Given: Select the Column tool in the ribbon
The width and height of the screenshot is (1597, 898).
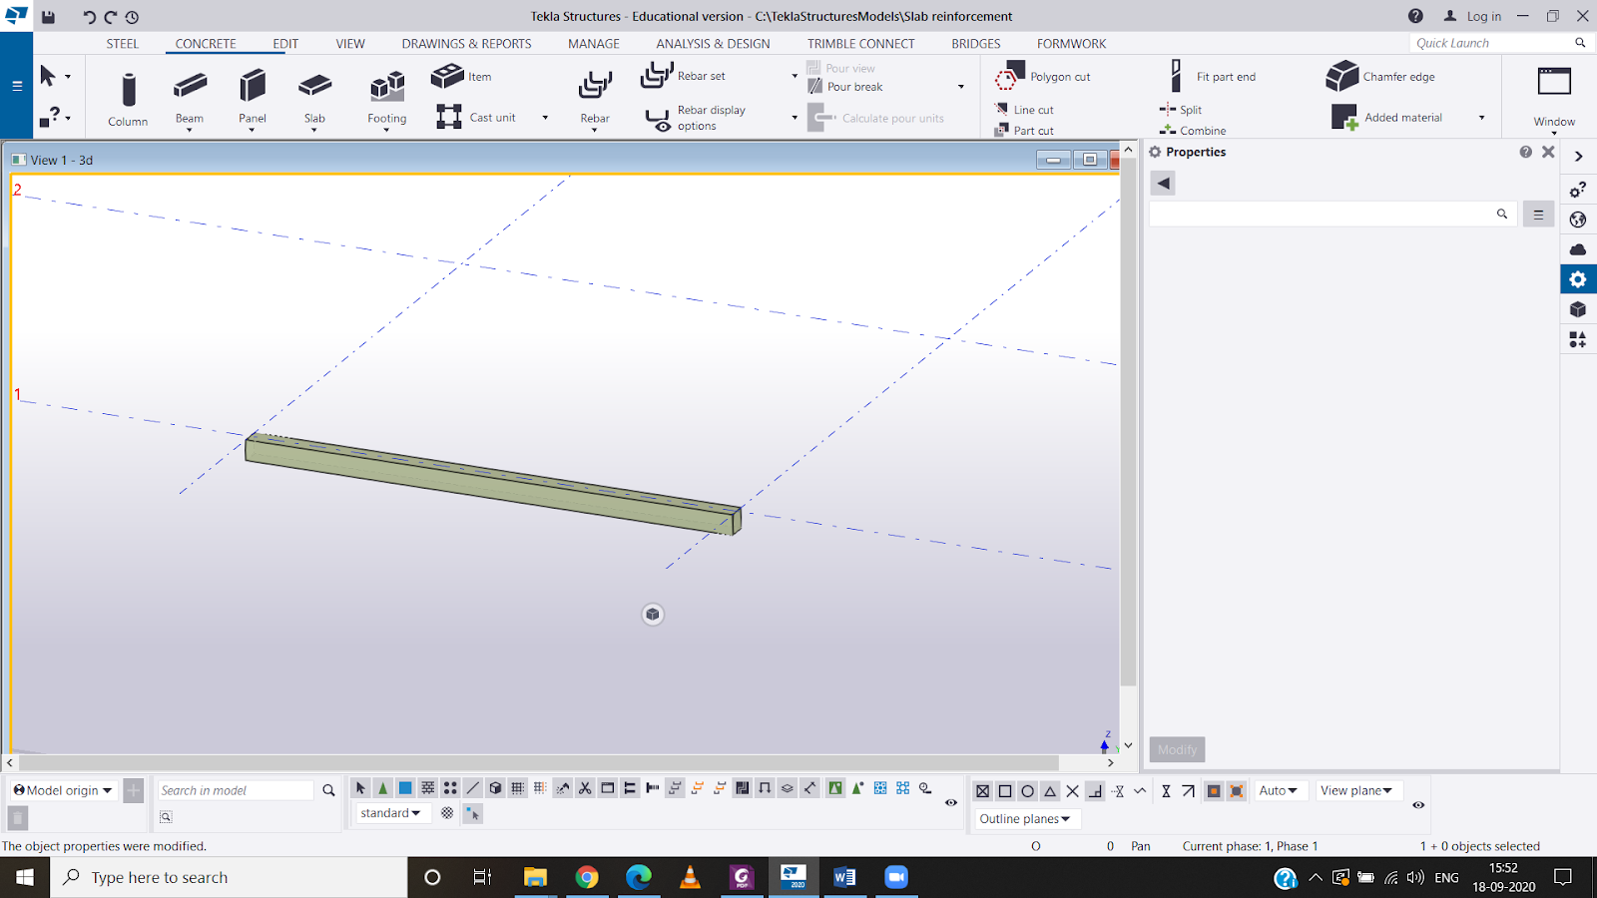Looking at the screenshot, I should pos(128,98).
